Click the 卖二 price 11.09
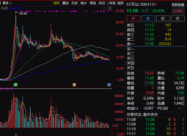 [x=149, y=39]
